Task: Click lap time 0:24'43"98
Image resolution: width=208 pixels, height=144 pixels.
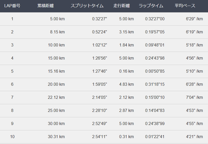Action: 155,58
